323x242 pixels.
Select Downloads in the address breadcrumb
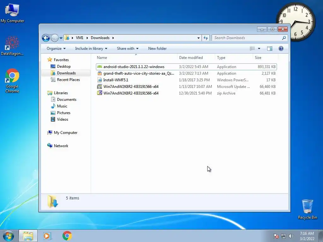[x=100, y=38]
